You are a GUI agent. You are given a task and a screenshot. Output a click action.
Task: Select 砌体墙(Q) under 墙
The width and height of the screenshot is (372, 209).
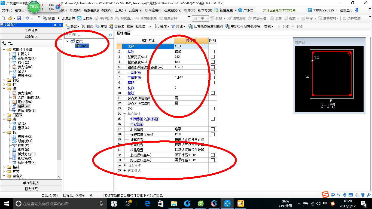pyautogui.click(x=23, y=102)
